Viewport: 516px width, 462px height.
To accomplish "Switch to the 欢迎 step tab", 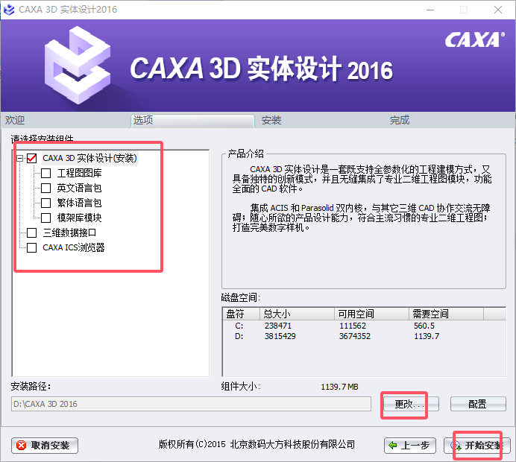I will pos(16,120).
